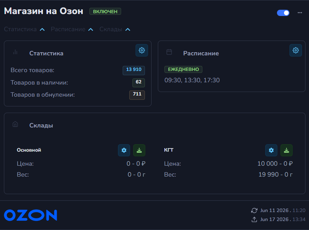Image resolution: width=309 pixels, height=230 pixels.
Task: Click the sync date Jun 11 2026
Action: click(274, 211)
